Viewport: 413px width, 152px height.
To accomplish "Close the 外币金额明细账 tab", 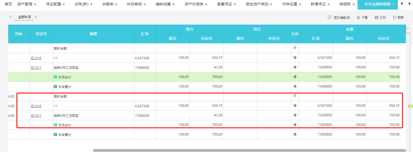I will (393, 5).
